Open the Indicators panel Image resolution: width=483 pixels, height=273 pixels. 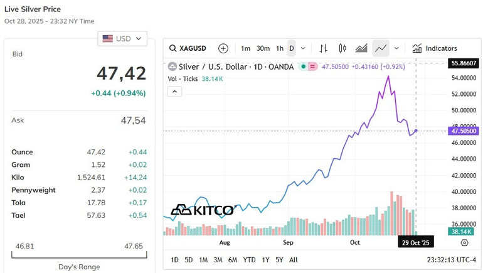(435, 48)
